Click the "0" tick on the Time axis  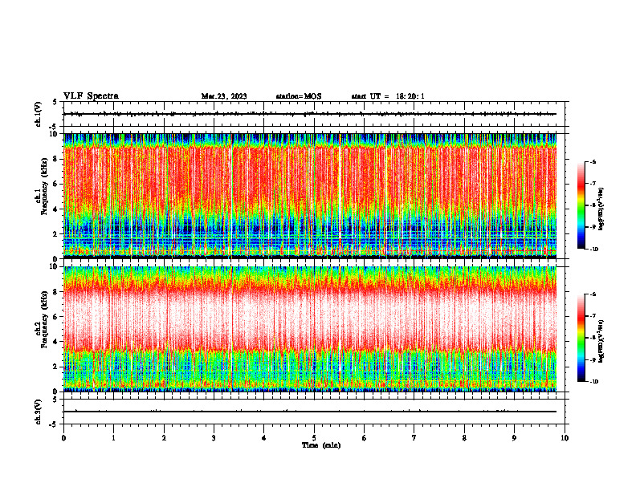pyautogui.click(x=63, y=438)
